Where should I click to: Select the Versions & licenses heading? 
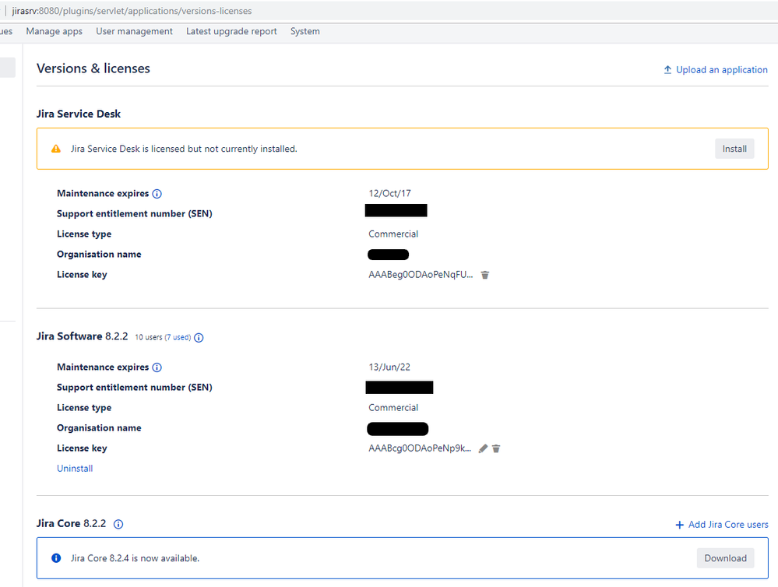(93, 69)
